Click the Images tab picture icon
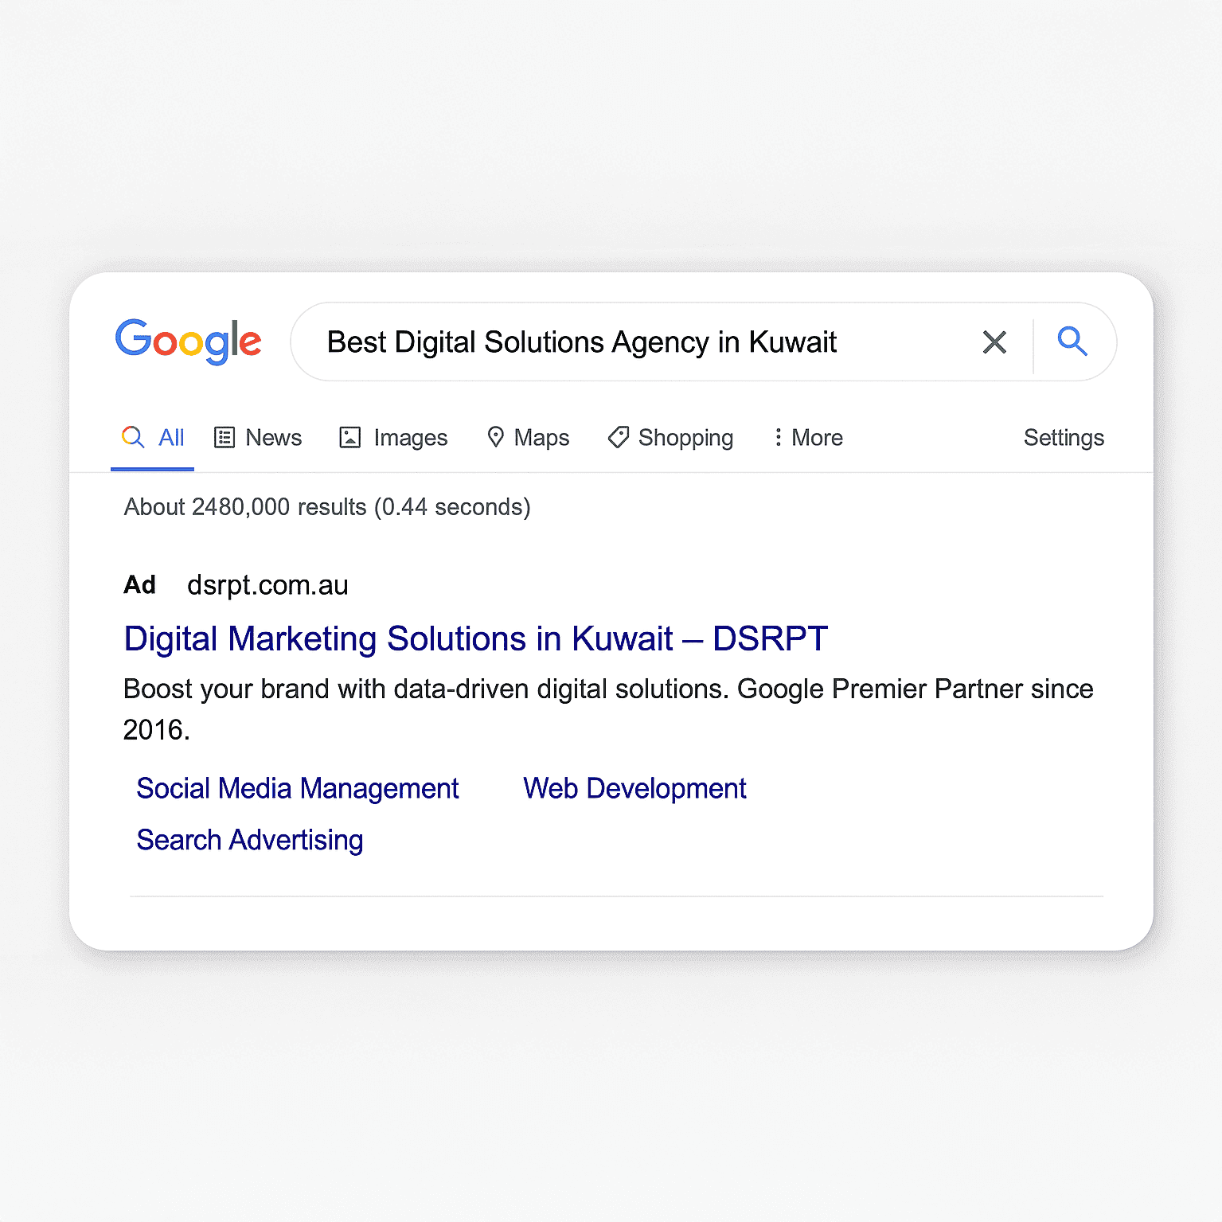This screenshot has height=1222, width=1222. click(350, 438)
